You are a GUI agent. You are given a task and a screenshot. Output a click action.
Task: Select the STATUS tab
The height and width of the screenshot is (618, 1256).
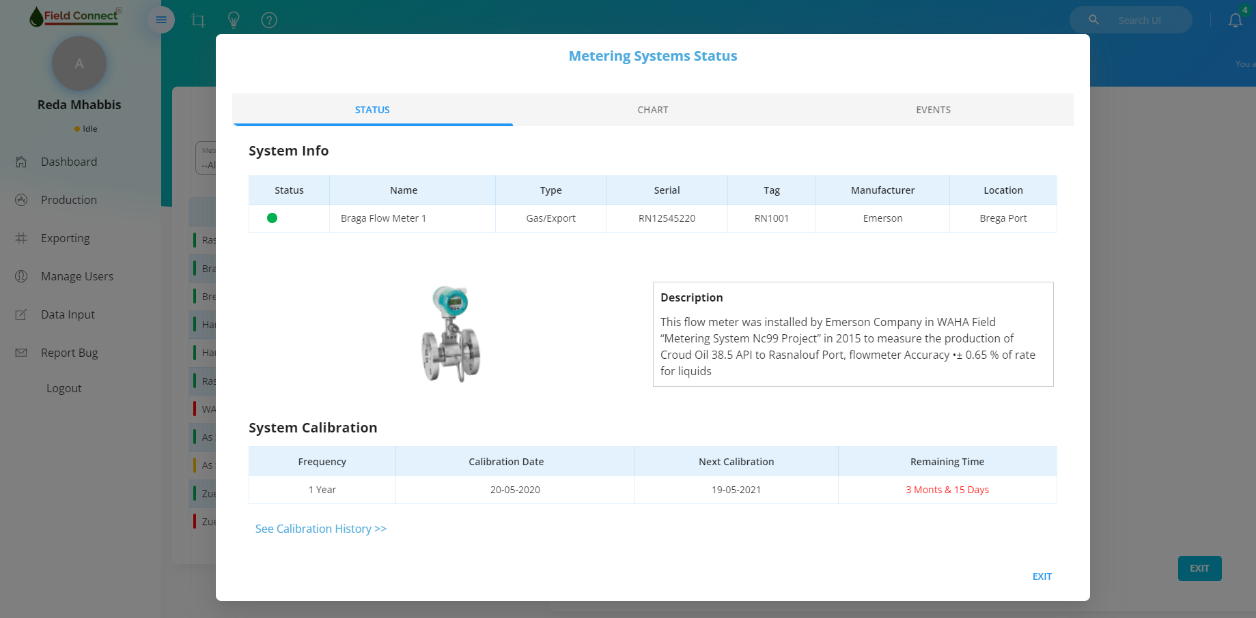click(x=372, y=110)
